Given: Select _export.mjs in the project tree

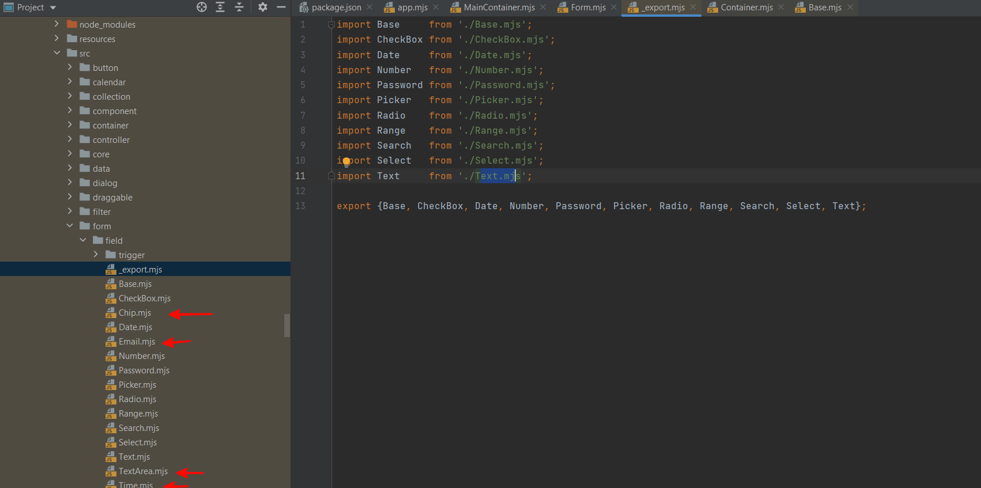Looking at the screenshot, I should [x=145, y=269].
